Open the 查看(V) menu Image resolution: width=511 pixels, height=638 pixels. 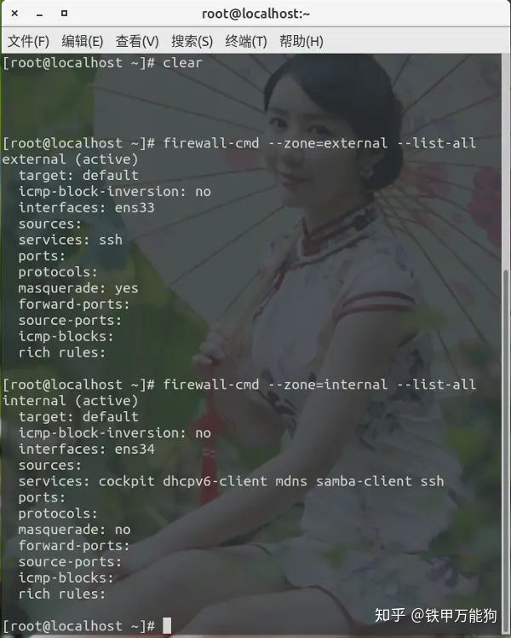(137, 42)
